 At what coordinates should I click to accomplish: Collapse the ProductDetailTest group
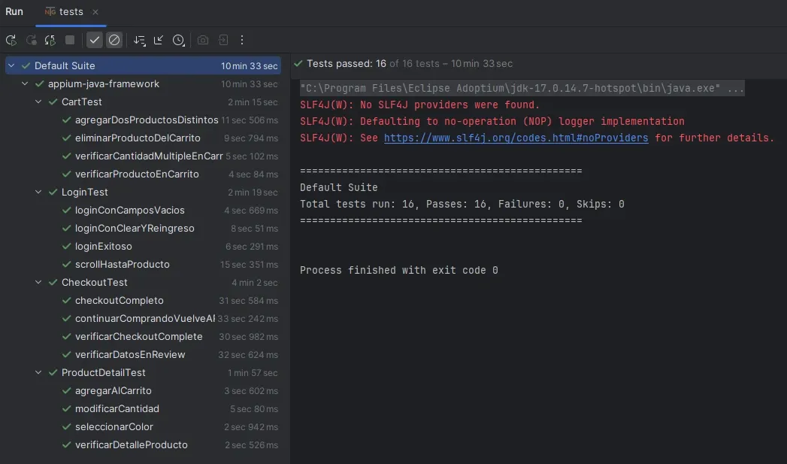38,373
